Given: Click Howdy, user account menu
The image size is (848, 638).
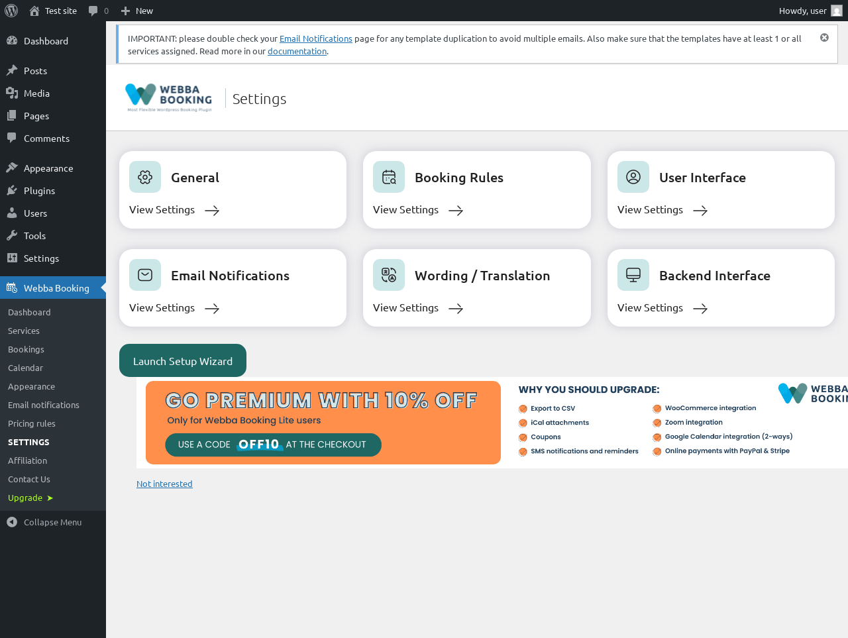Looking at the screenshot, I should (810, 11).
